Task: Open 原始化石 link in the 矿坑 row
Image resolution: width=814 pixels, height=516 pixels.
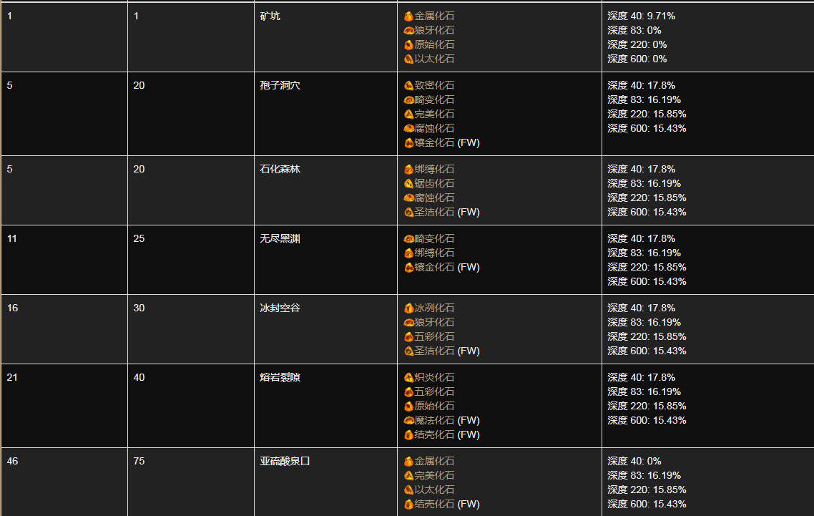Action: (434, 44)
